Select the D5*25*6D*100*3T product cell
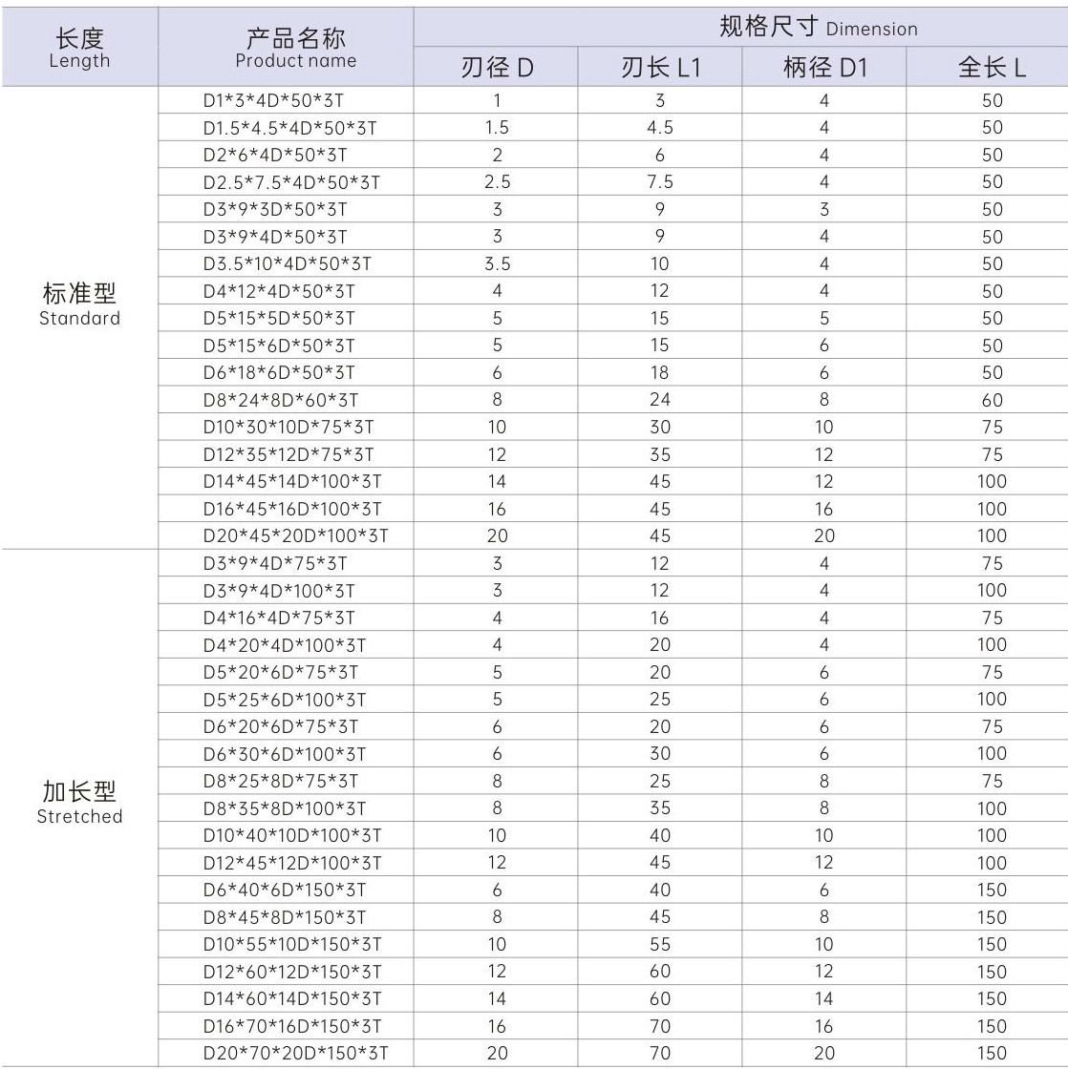The width and height of the screenshot is (1068, 1069). click(x=285, y=700)
